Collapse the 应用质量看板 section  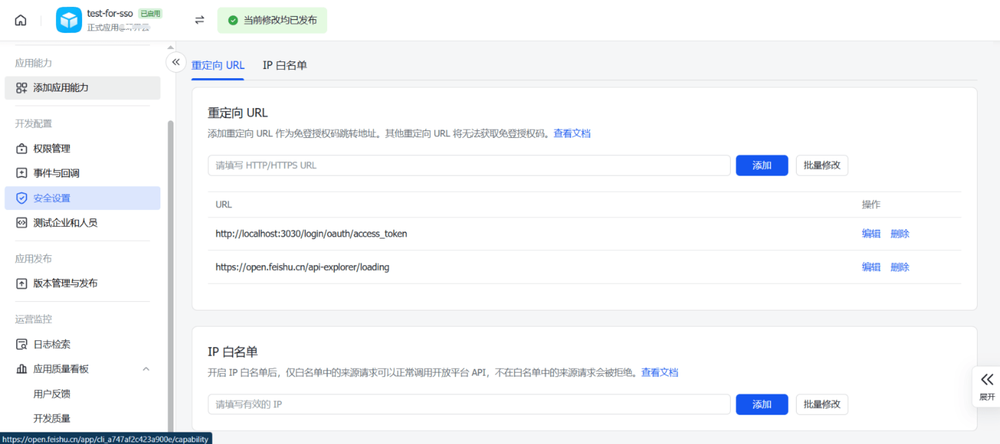(146, 369)
